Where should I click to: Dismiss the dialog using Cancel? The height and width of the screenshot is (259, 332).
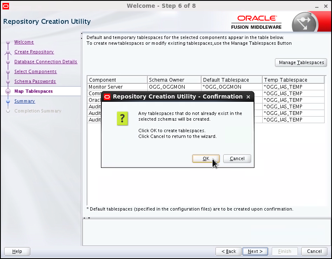pos(237,158)
